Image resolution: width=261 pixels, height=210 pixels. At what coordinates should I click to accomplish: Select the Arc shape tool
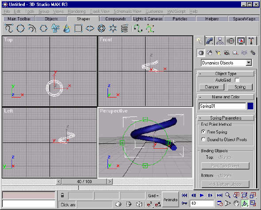32,28
